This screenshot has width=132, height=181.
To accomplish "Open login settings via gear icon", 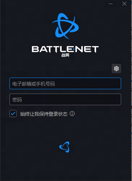I will [x=116, y=68].
